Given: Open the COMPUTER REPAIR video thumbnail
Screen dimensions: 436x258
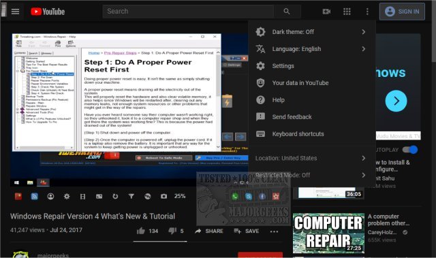Looking at the screenshot, I should pos(328,233).
